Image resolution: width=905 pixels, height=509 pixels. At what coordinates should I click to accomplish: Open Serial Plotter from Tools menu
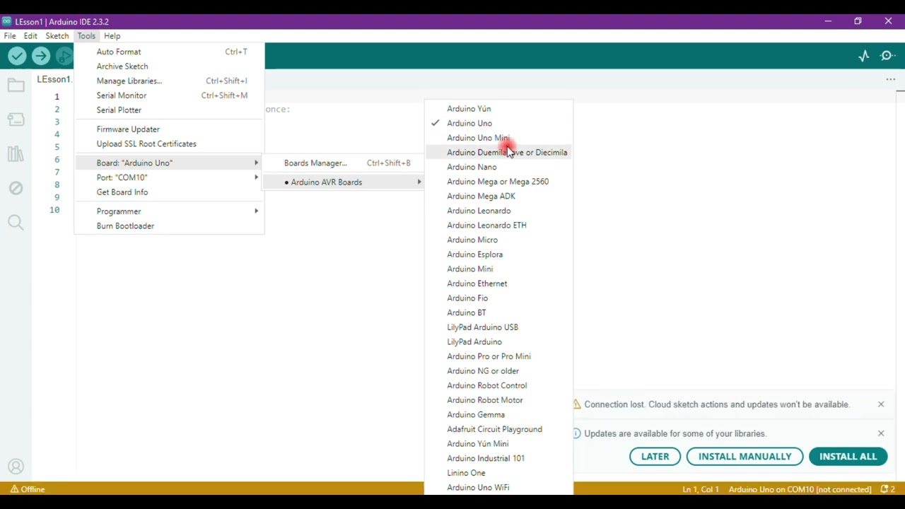tap(169, 110)
